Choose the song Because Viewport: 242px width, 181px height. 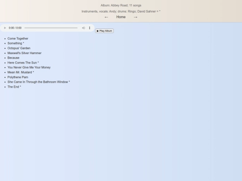click(13, 58)
